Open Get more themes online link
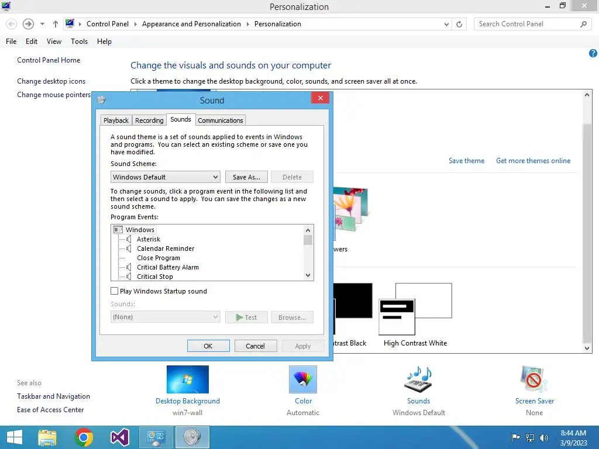 [533, 161]
